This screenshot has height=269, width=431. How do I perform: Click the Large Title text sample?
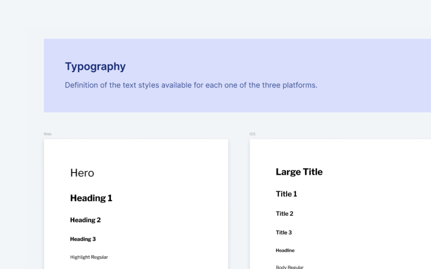coord(299,172)
